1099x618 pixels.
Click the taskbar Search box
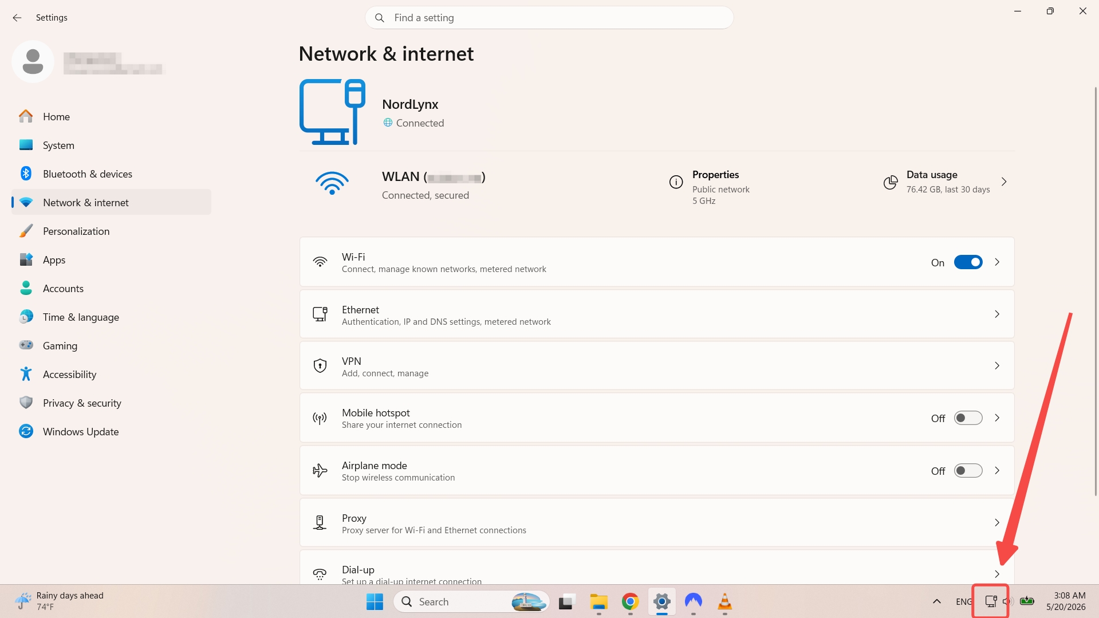(x=471, y=602)
